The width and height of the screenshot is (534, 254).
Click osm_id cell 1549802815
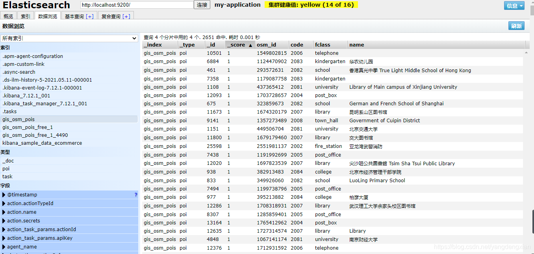click(272, 53)
